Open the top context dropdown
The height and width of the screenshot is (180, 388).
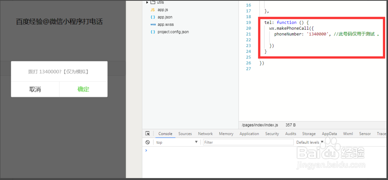click(176, 142)
